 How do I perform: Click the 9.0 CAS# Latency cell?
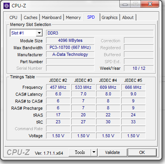[133, 94]
